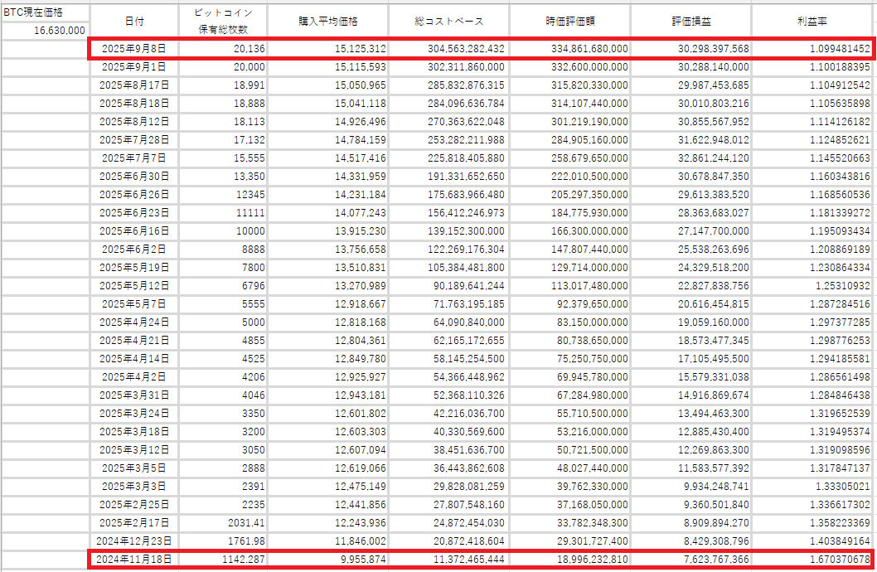Click the 利益率 column header
Viewport: 877px width, 572px height.
(813, 22)
